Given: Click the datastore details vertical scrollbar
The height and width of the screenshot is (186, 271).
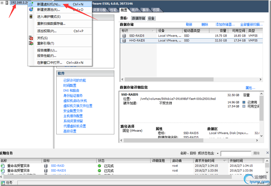Looking at the screenshot, I should (261, 109).
